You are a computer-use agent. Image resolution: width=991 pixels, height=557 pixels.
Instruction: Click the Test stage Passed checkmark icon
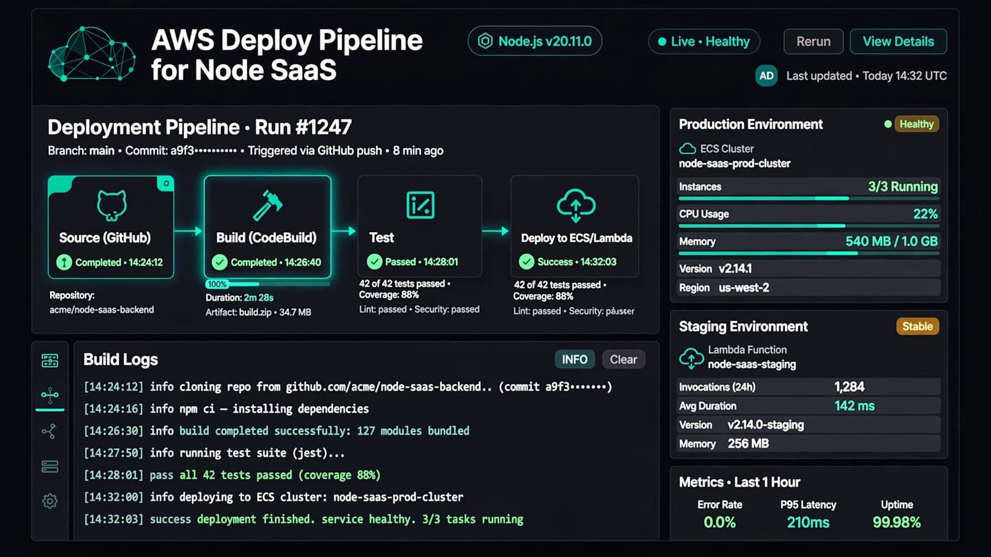tap(374, 262)
